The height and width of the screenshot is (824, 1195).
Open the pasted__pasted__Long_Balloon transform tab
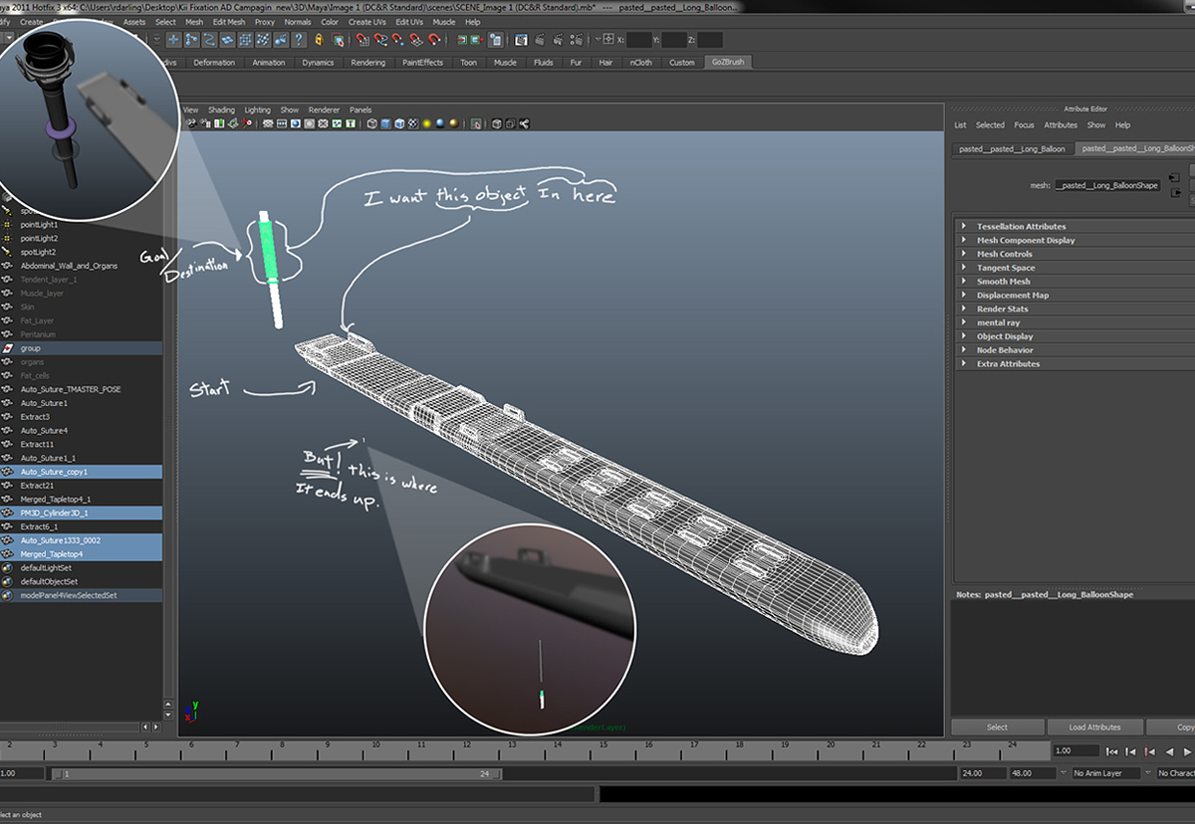pyautogui.click(x=1012, y=149)
